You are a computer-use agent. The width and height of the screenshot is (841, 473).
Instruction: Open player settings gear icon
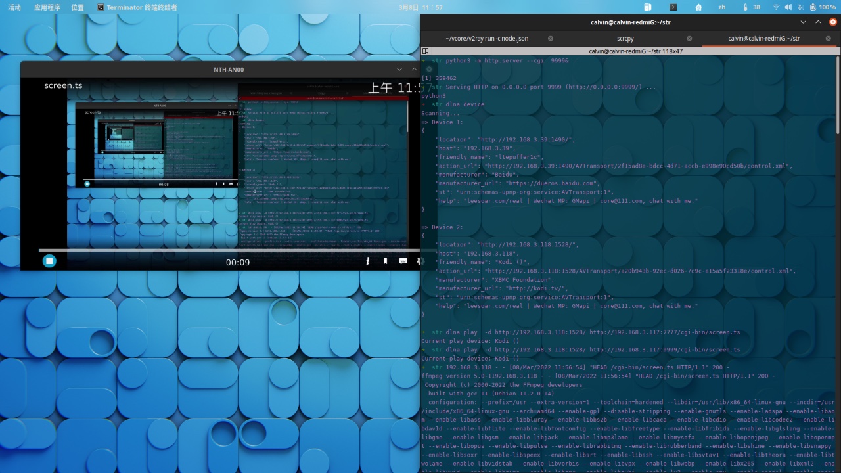[x=420, y=261]
